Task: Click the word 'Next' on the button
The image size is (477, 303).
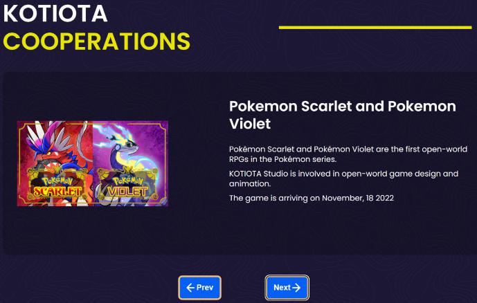Action: pos(282,288)
